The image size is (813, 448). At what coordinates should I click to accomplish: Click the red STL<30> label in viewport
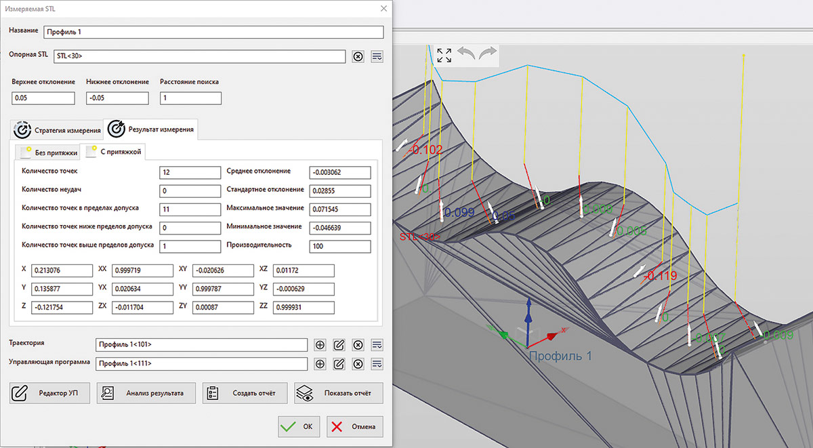[419, 237]
